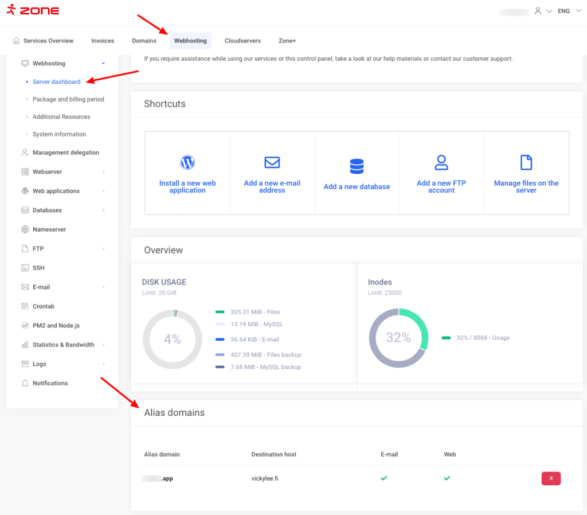Switch to the Cloudservers tab
This screenshot has height=515, width=587.
(x=242, y=41)
